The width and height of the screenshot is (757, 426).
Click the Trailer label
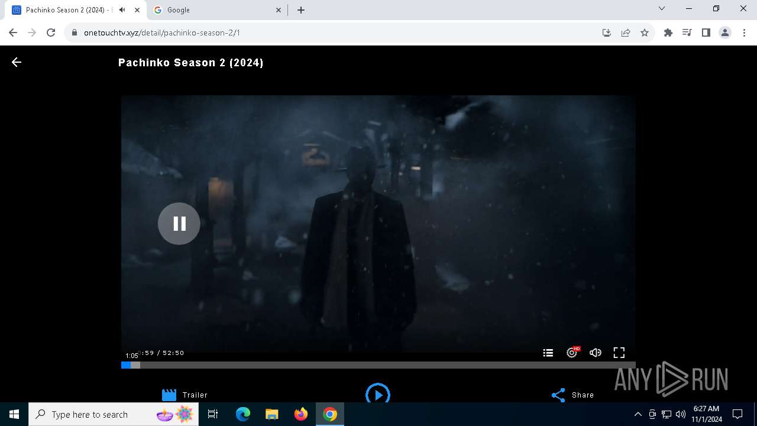195,395
